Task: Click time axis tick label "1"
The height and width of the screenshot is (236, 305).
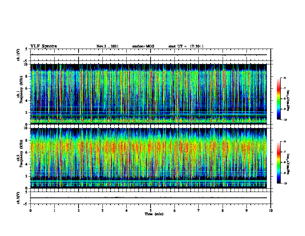Action: pyautogui.click(x=54, y=211)
